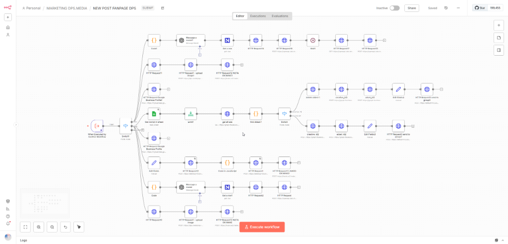The width and height of the screenshot is (508, 244).
Task: Click the Execute workflow button
Action: tap(262, 227)
